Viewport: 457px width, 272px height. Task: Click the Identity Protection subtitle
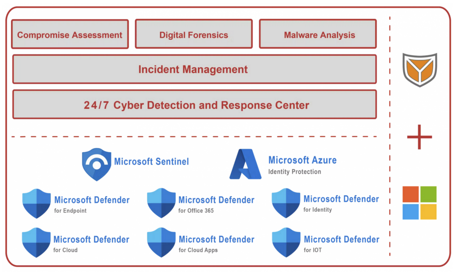pos(295,172)
